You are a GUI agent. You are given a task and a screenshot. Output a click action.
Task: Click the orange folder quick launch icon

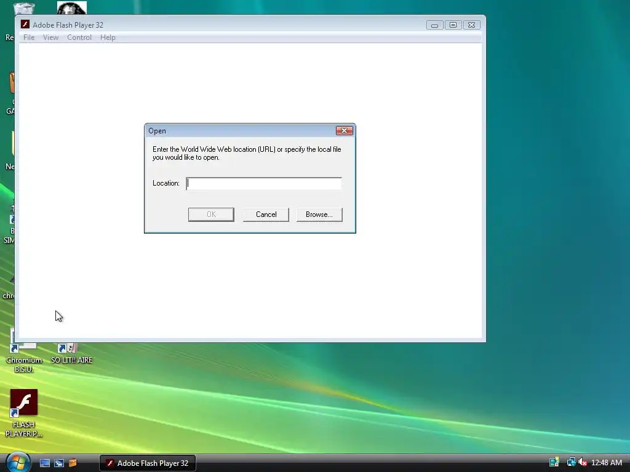73,463
